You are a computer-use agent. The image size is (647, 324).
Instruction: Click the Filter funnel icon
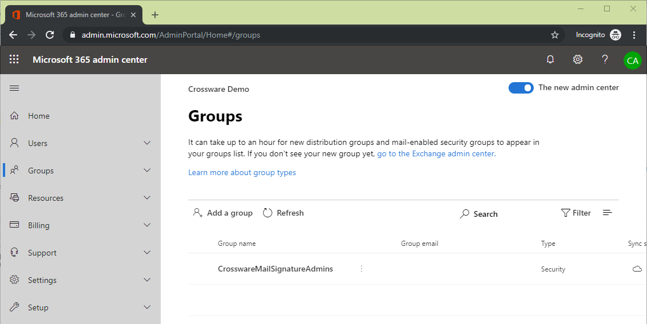tap(565, 212)
